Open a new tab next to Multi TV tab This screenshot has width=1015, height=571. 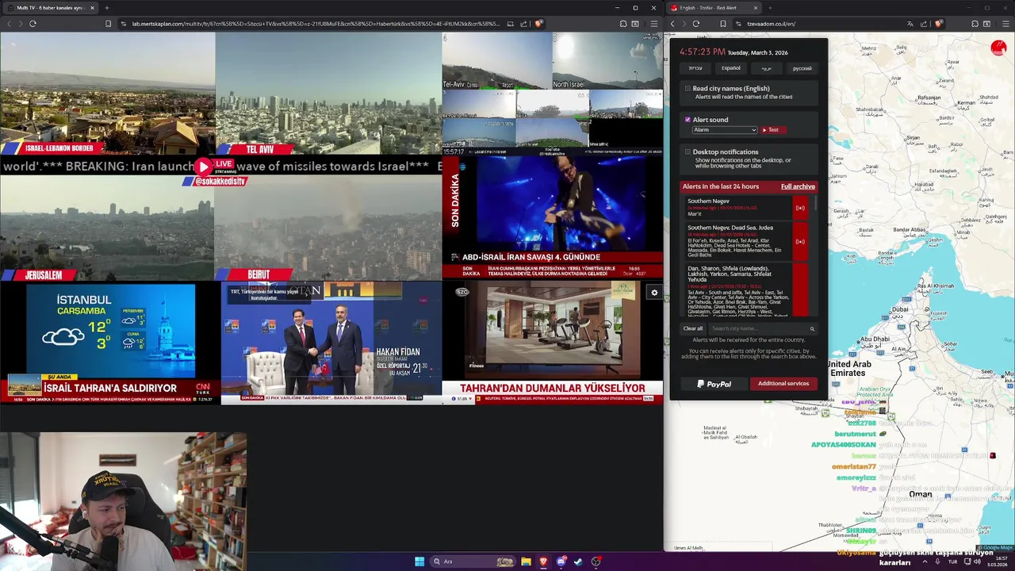pos(106,8)
